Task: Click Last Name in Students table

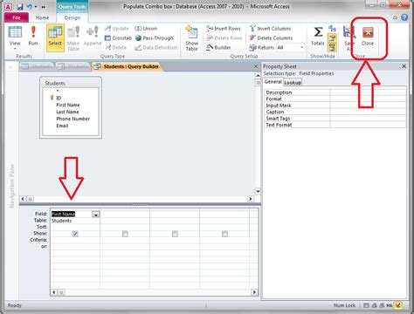Action: coord(67,112)
